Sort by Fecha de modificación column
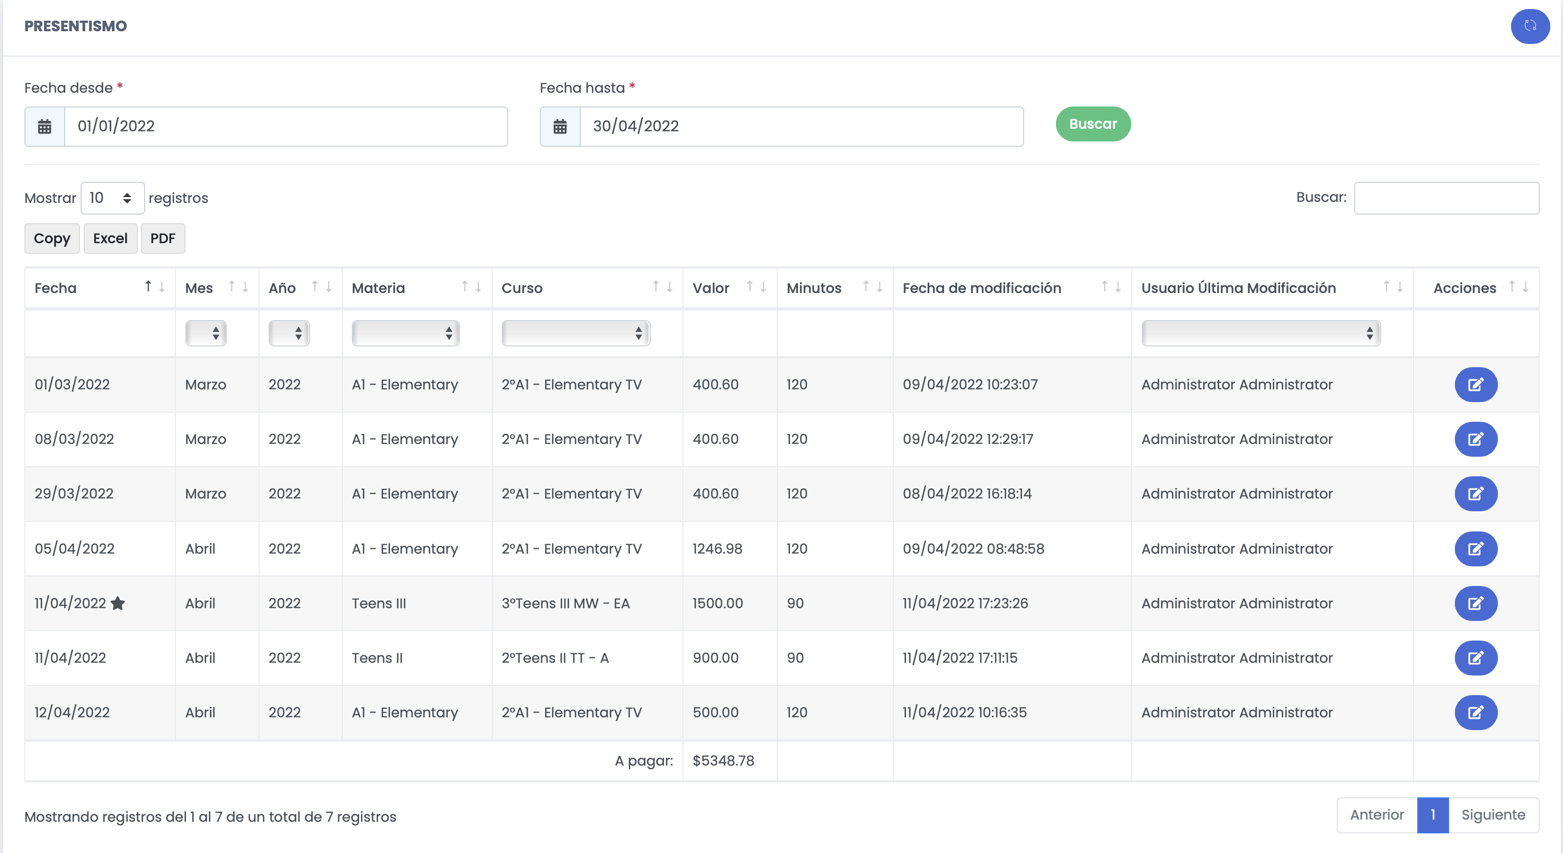1563x853 pixels. (x=1012, y=288)
